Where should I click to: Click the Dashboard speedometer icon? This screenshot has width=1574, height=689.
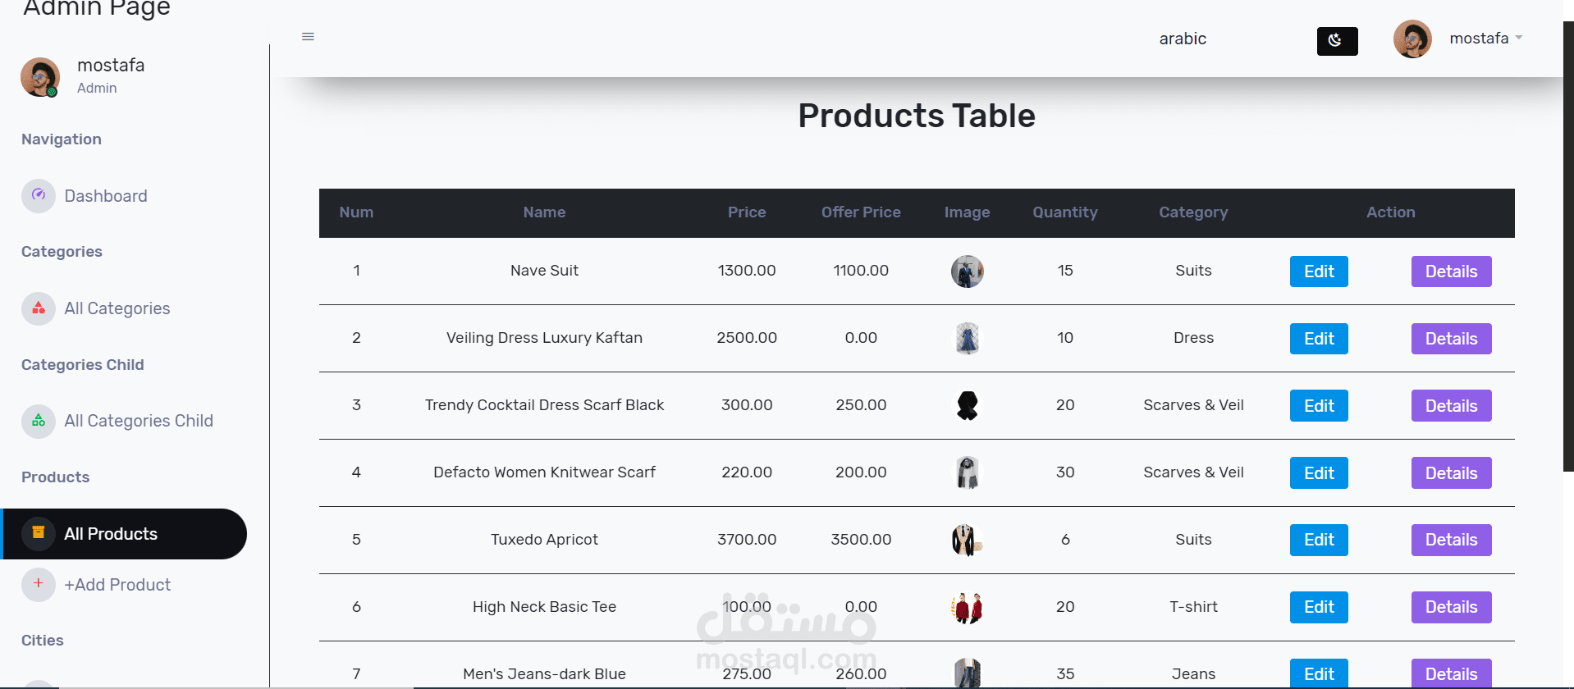[39, 196]
